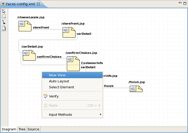Select the arrow pointer tool in palette
This screenshot has height=133, width=188.
[4, 12]
